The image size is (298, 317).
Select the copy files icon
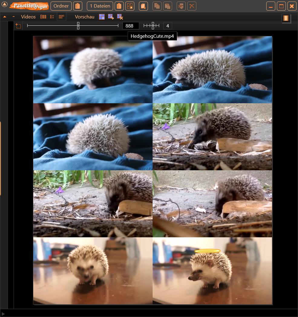(x=157, y=6)
